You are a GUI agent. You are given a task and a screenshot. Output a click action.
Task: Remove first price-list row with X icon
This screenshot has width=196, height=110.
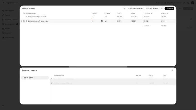pos(52,79)
